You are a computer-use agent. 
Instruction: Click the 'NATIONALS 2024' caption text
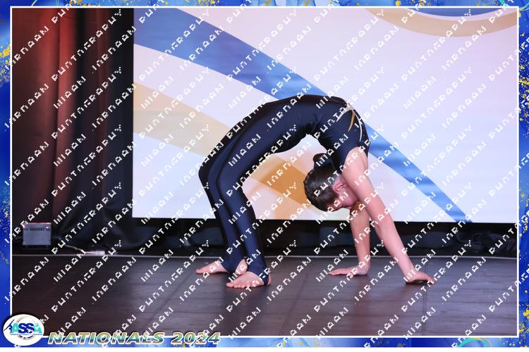pyautogui.click(x=134, y=338)
